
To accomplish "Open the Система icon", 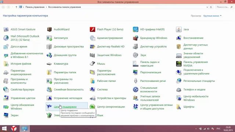I will click(93, 89).
